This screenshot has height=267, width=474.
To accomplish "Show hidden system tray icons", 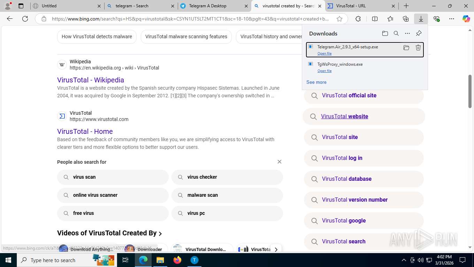I will 404,260.
